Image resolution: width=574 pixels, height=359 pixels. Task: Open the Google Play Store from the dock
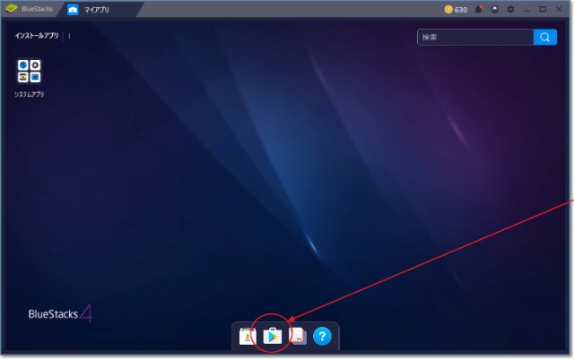click(273, 337)
